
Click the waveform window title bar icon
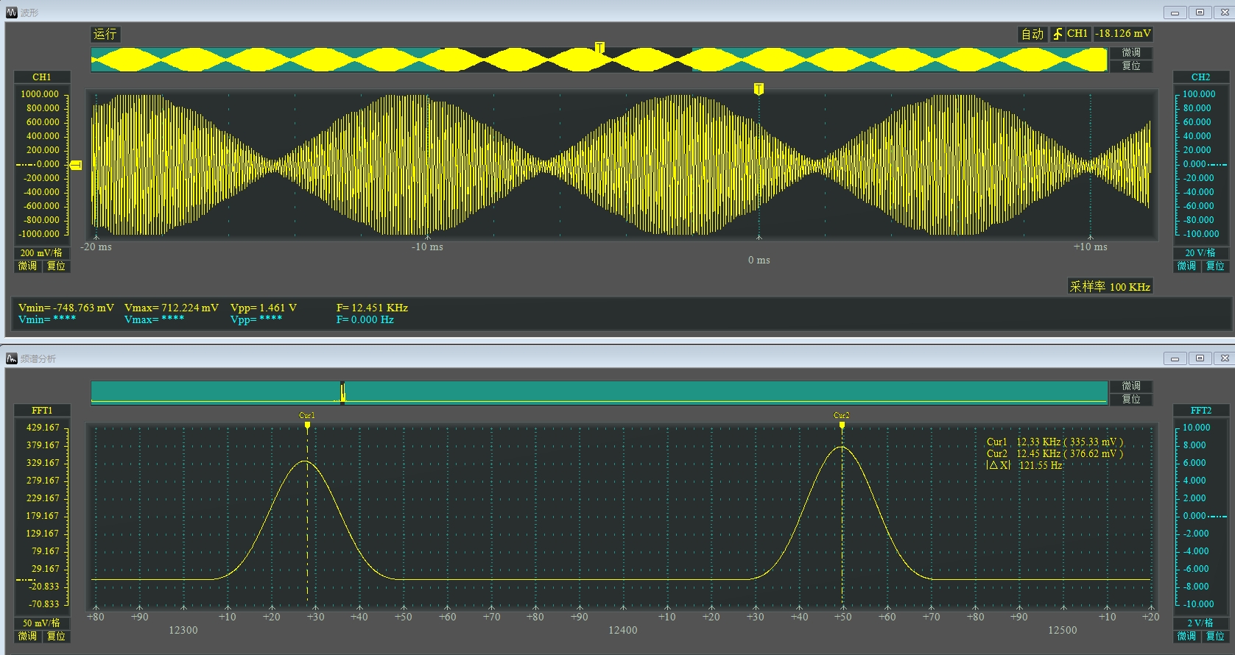pyautogui.click(x=12, y=13)
